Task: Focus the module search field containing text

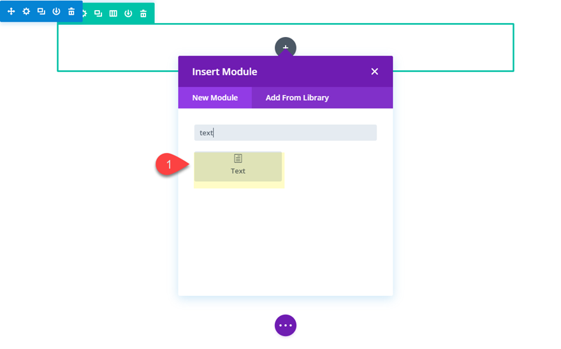Action: coord(286,133)
